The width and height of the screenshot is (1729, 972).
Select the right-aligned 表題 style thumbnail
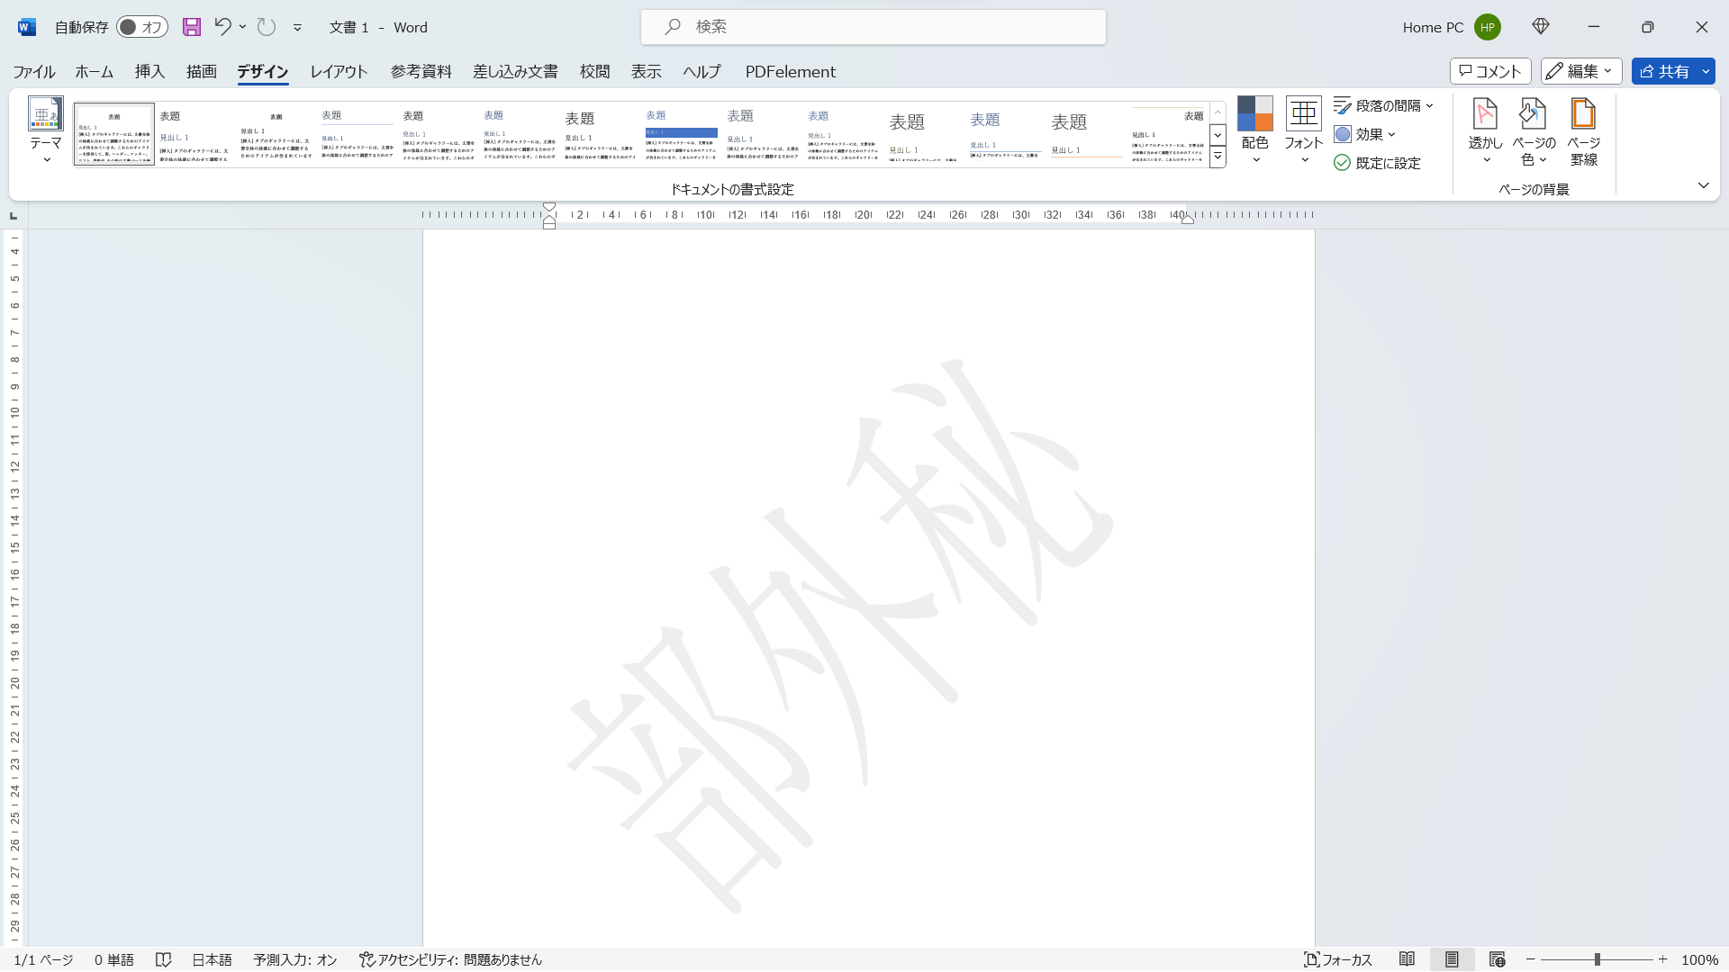click(x=1167, y=134)
